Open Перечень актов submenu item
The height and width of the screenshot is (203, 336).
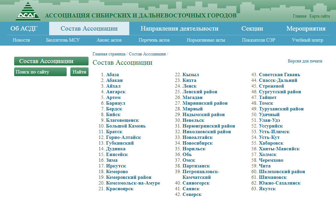coord(154,40)
